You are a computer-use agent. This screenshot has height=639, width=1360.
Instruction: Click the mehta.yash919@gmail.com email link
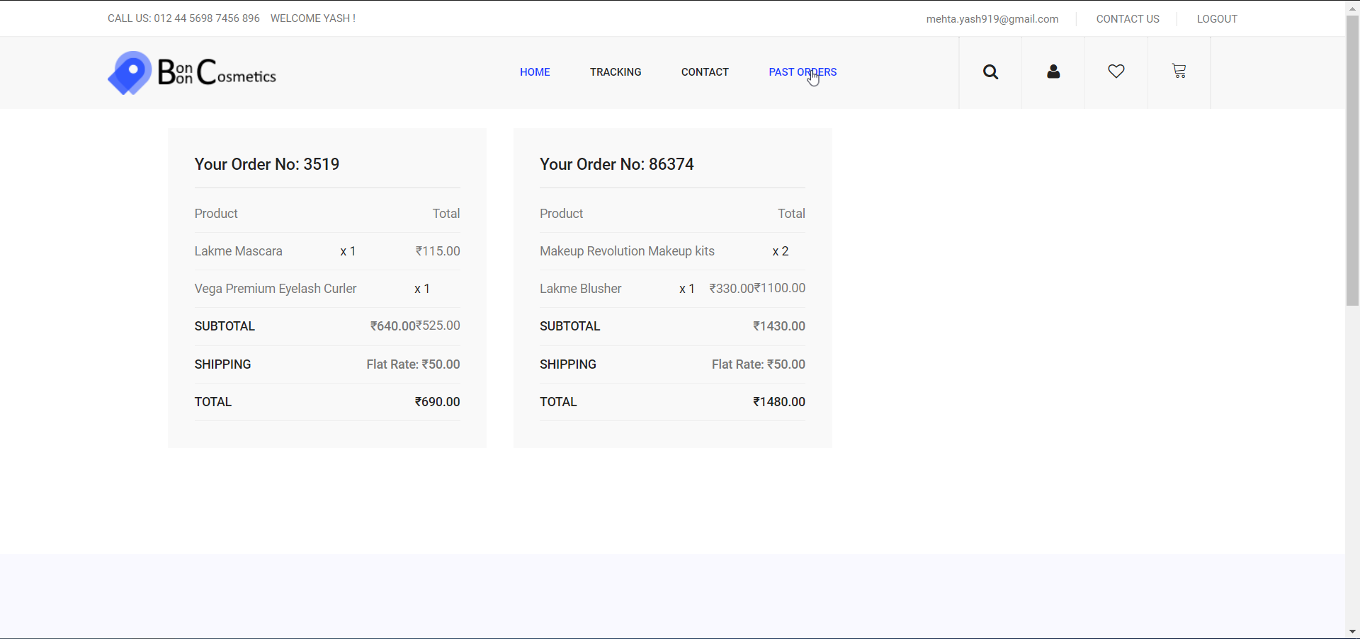(992, 19)
